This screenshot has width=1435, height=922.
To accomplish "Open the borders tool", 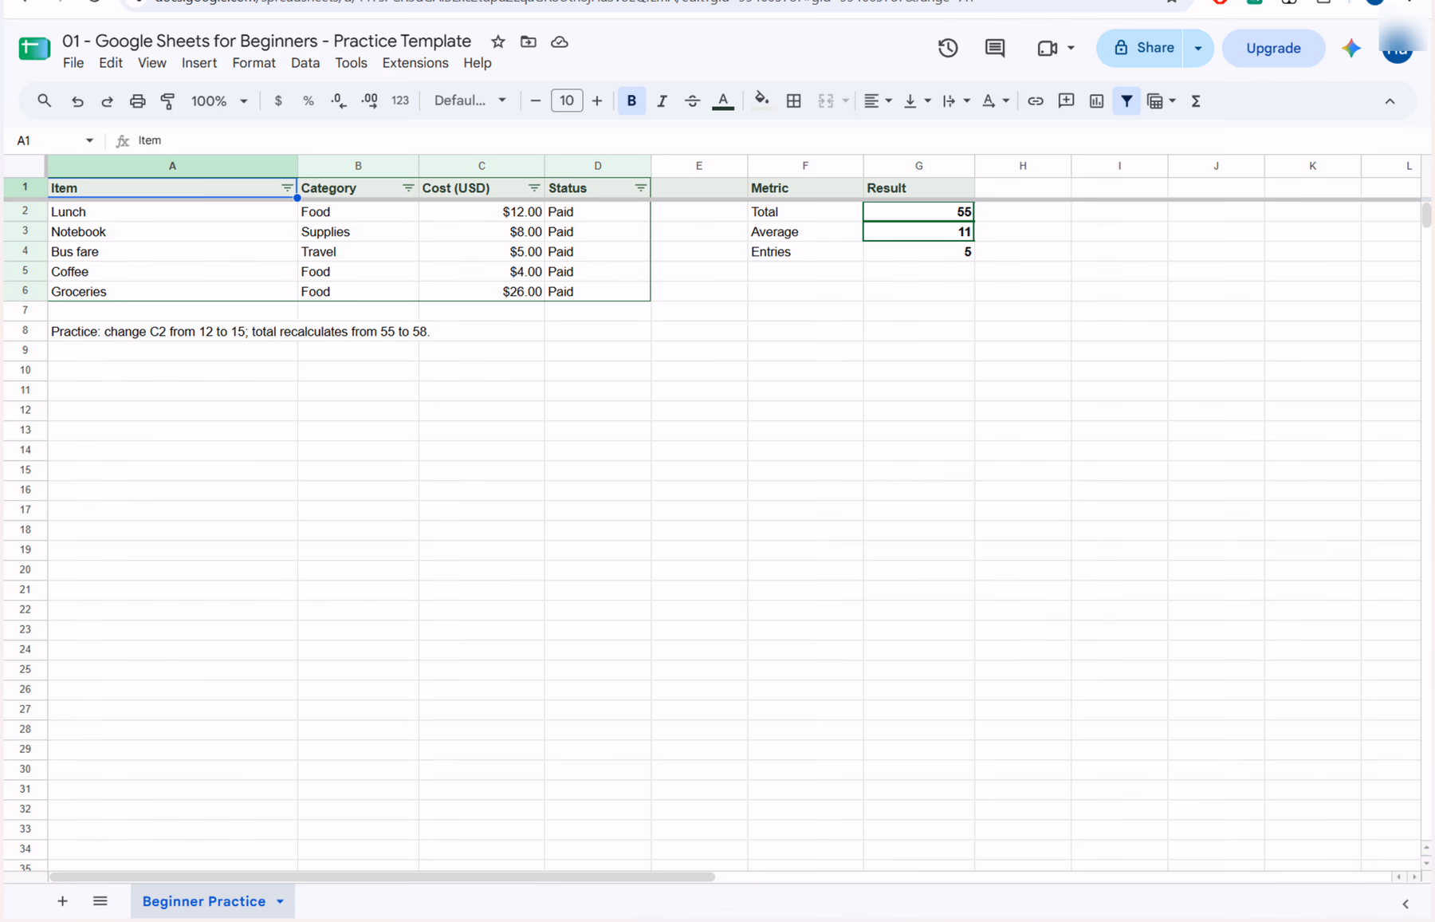I will click(793, 101).
